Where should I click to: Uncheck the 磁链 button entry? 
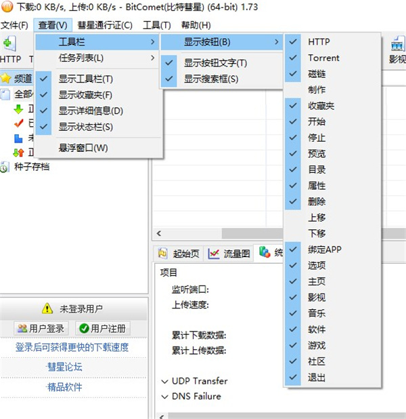(x=332, y=74)
